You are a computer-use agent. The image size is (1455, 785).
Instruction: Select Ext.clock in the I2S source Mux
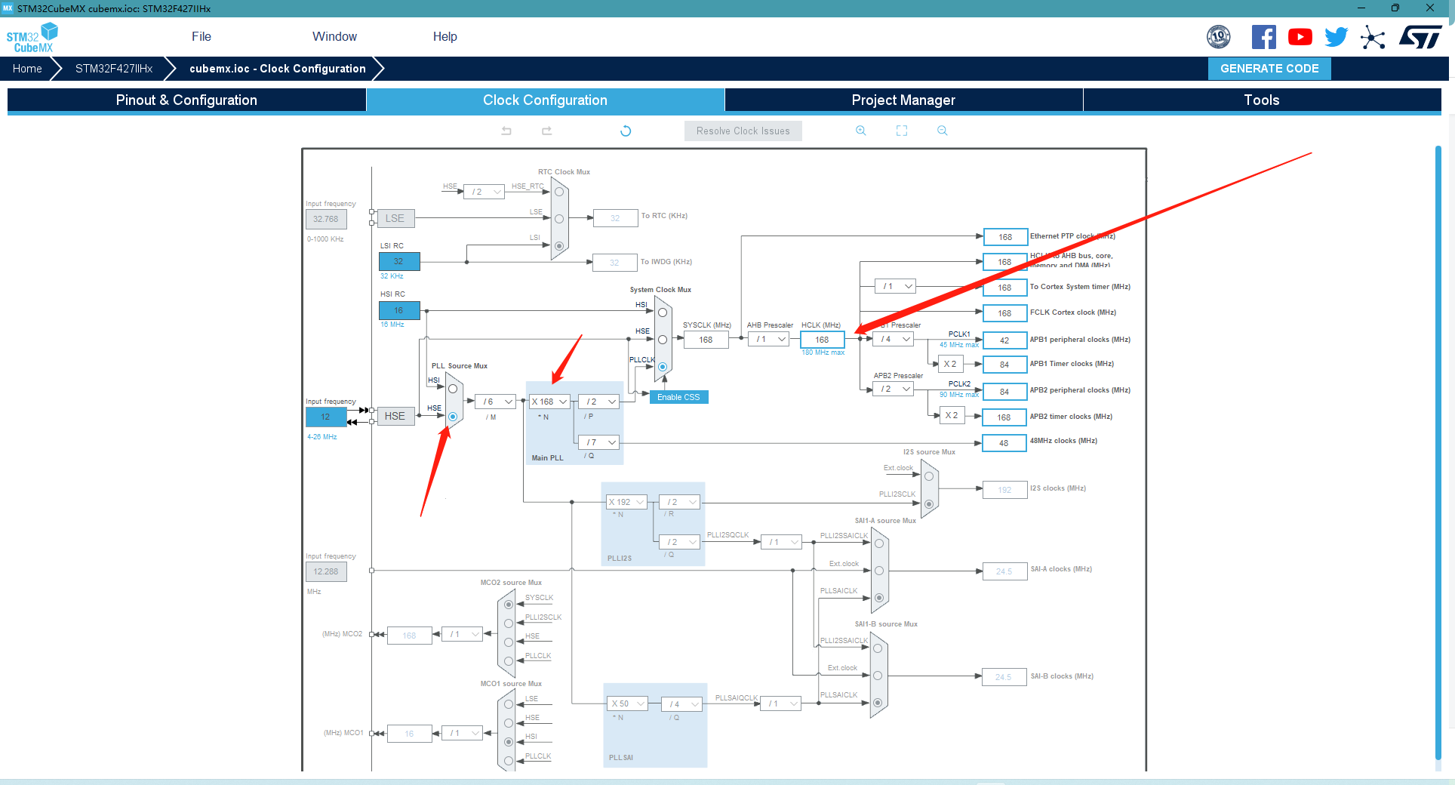tap(929, 476)
